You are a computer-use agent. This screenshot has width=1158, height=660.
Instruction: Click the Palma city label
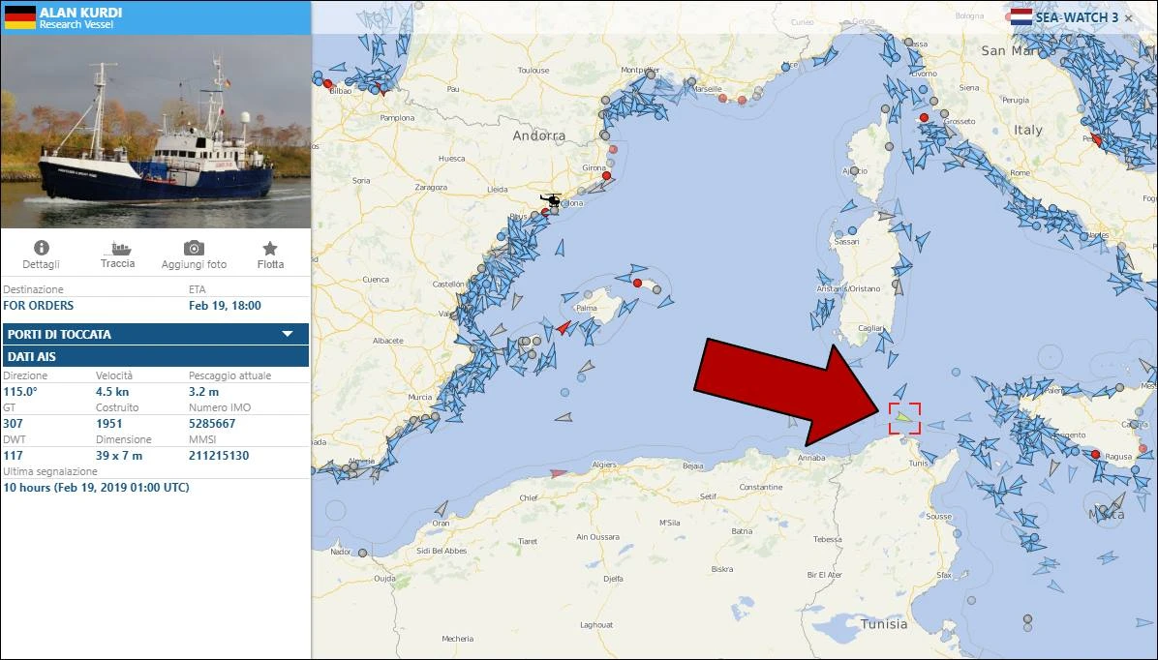coord(587,308)
